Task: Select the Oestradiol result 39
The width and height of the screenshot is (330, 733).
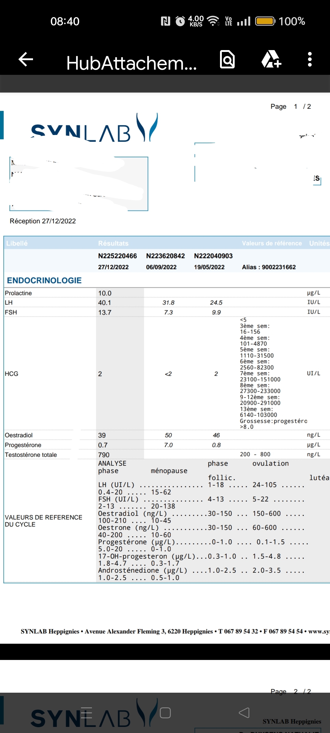Action: (x=102, y=435)
